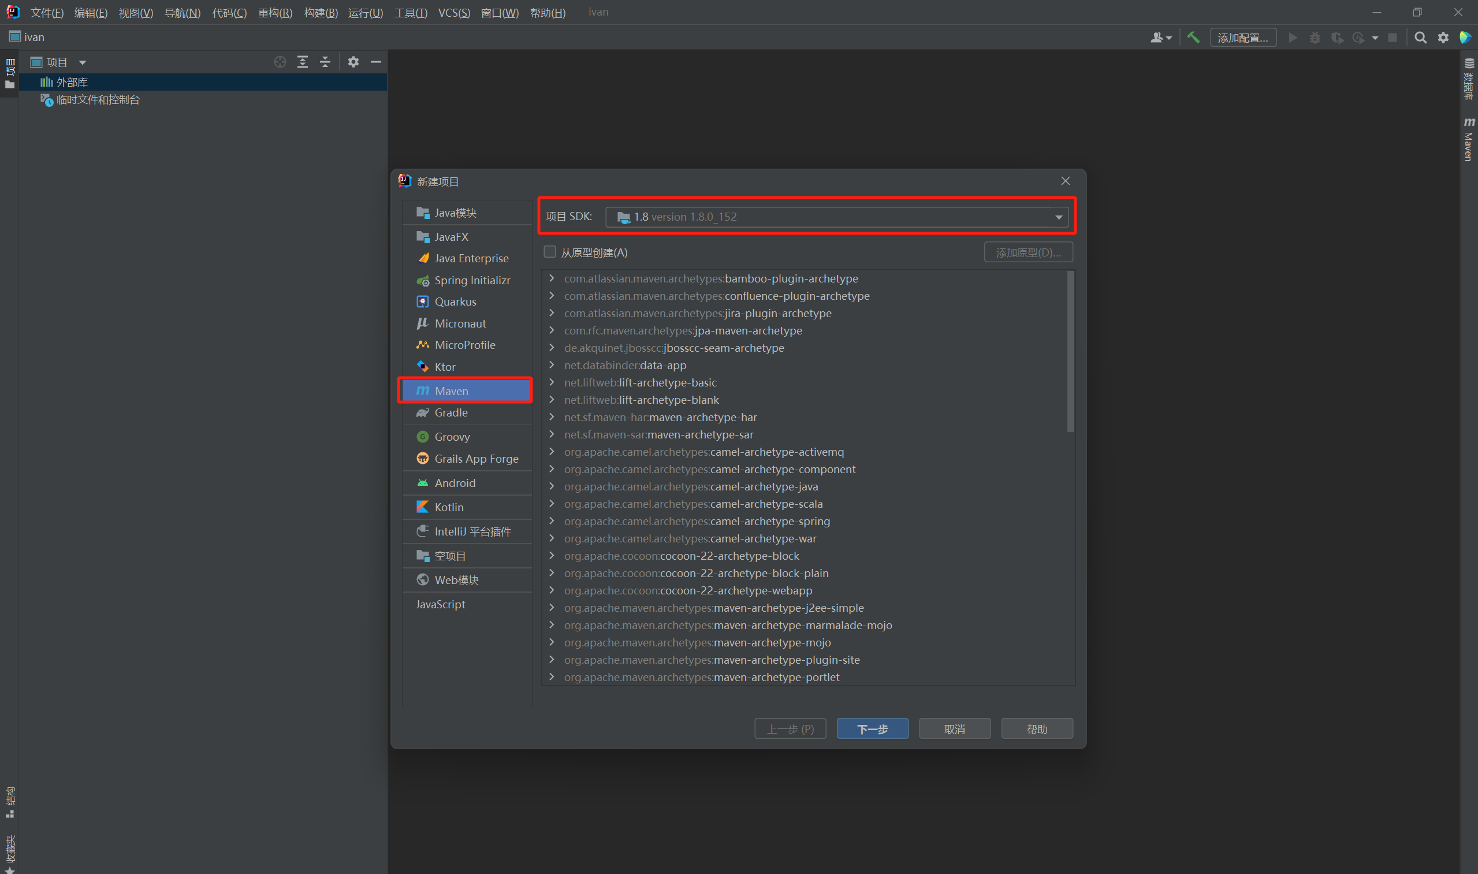The height and width of the screenshot is (874, 1478).
Task: Select Java Enterprise project type
Action: [x=467, y=258]
